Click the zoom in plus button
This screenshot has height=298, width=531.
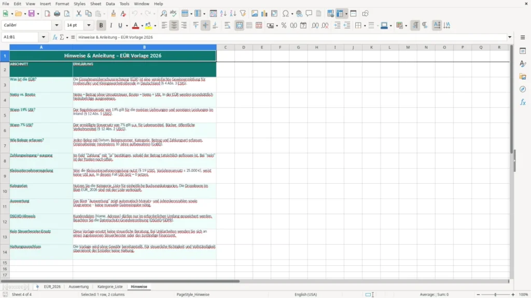click(x=513, y=294)
